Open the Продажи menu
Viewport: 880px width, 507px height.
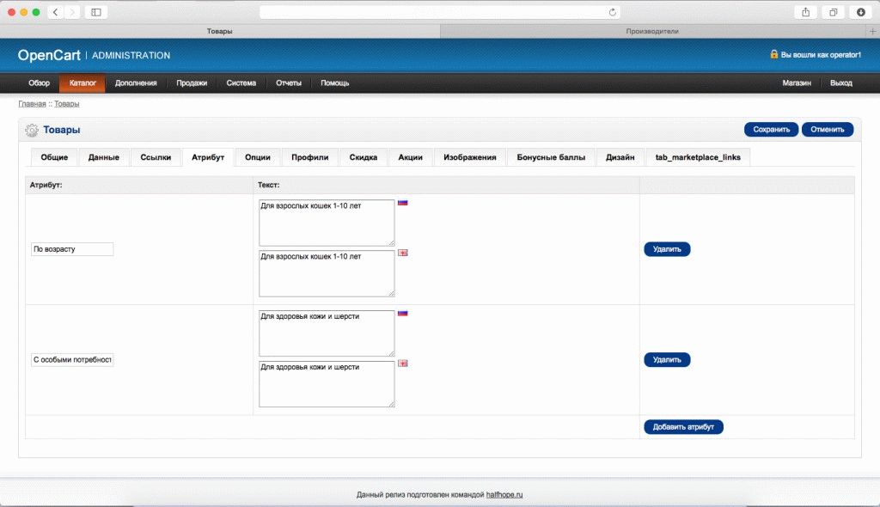click(192, 83)
